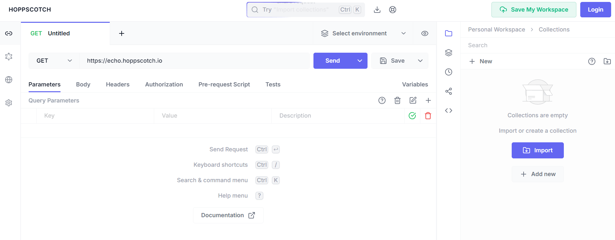Click the HOPPSCOTCH logo text
The height and width of the screenshot is (240, 615).
coord(30,10)
